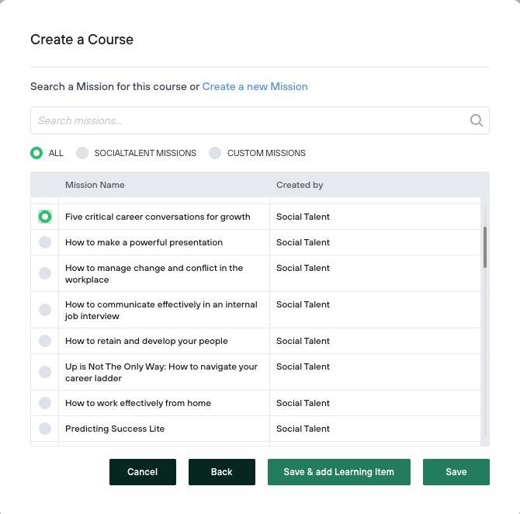Select How to make a powerful presentation radio
Screen dimensions: 520x514
coord(45,242)
